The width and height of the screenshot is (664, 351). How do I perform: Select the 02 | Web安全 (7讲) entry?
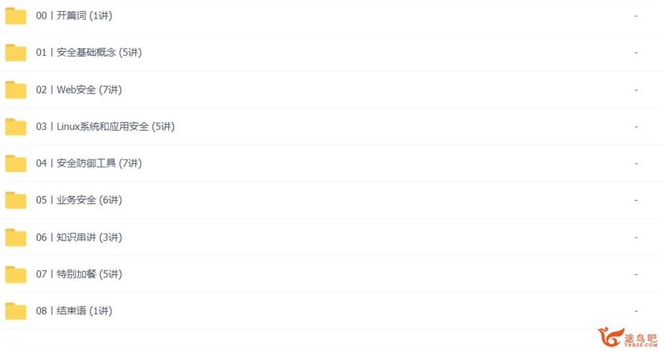pos(79,90)
